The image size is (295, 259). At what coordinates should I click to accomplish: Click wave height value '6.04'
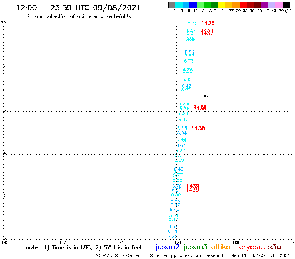[182, 133]
